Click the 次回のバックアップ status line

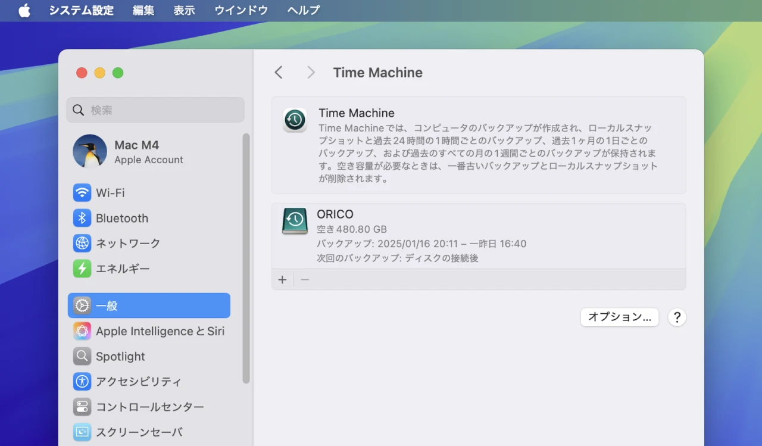pos(398,258)
